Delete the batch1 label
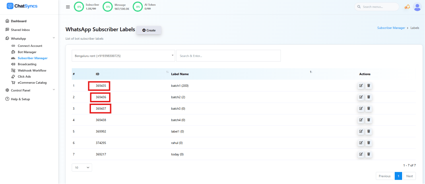The image size is (425, 184). click(369, 86)
